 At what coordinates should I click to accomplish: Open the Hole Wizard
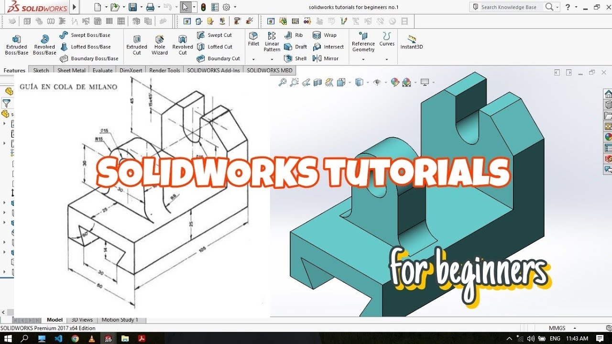[x=160, y=45]
